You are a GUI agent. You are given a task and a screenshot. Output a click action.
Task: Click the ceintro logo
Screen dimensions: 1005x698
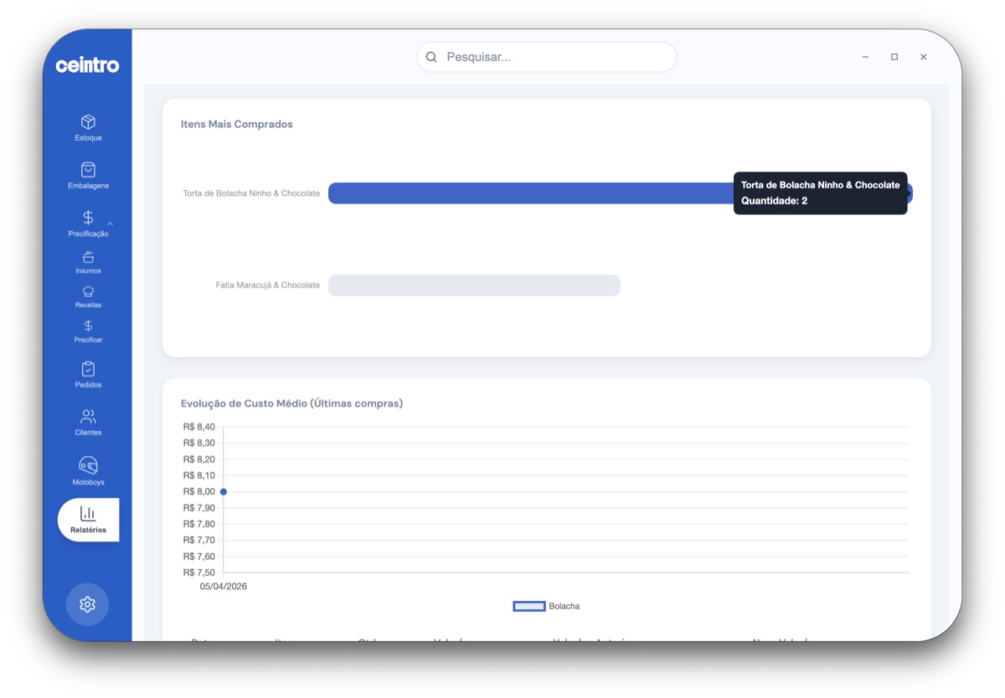87,65
